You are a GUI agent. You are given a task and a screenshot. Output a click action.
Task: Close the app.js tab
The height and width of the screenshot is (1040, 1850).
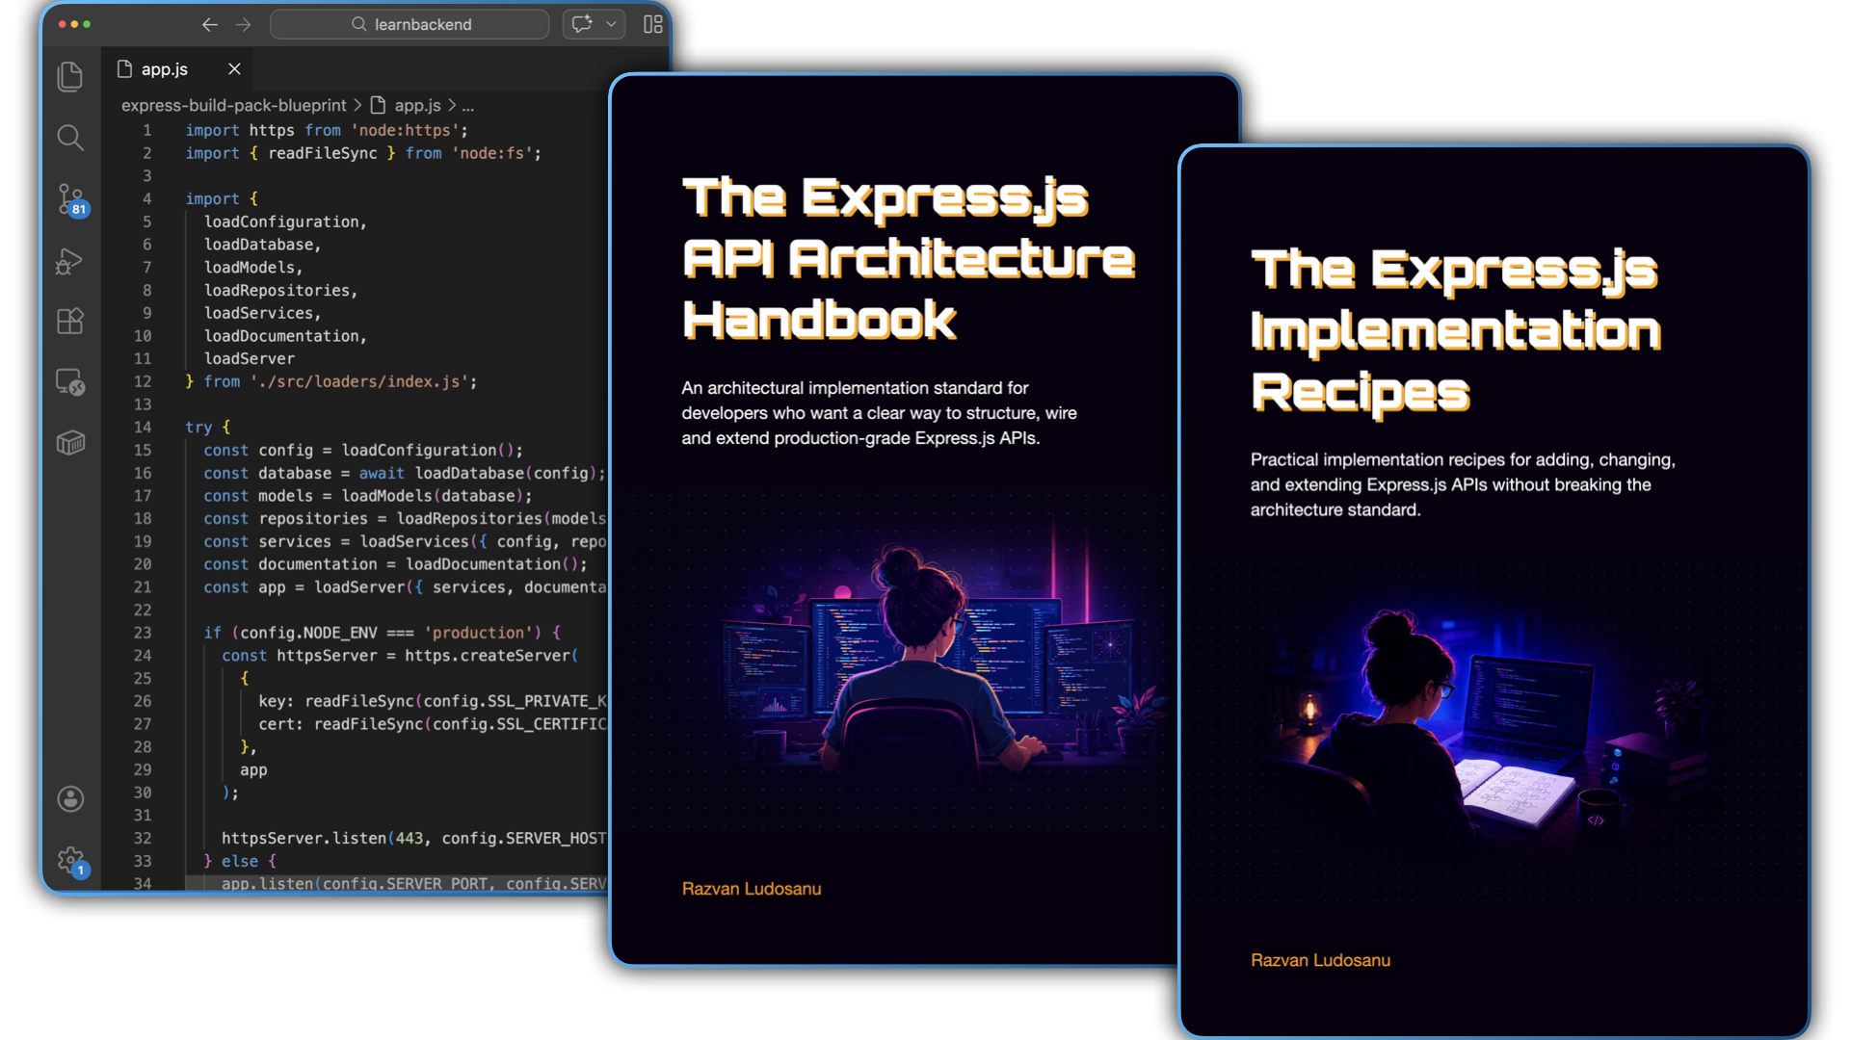point(234,68)
